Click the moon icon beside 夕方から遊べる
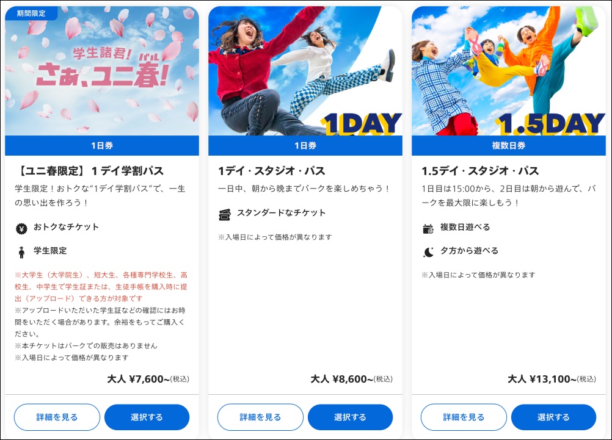Image resolution: width=612 pixels, height=440 pixels. coord(428,253)
